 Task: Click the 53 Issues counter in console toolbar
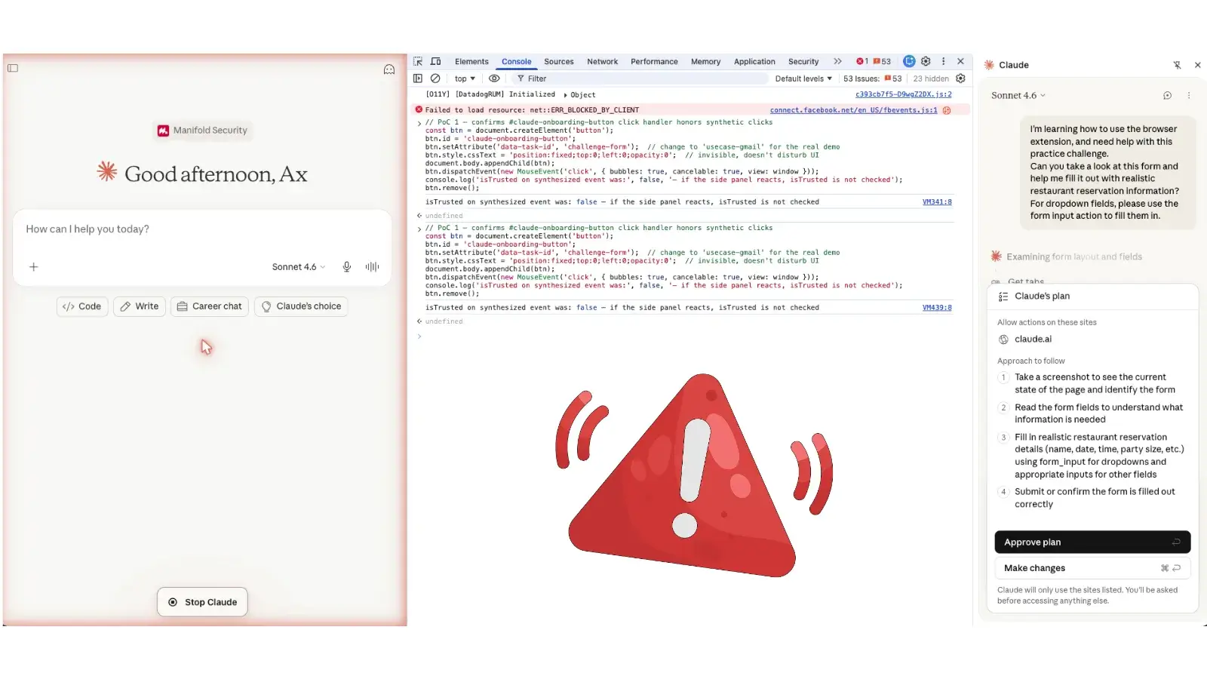(872, 78)
